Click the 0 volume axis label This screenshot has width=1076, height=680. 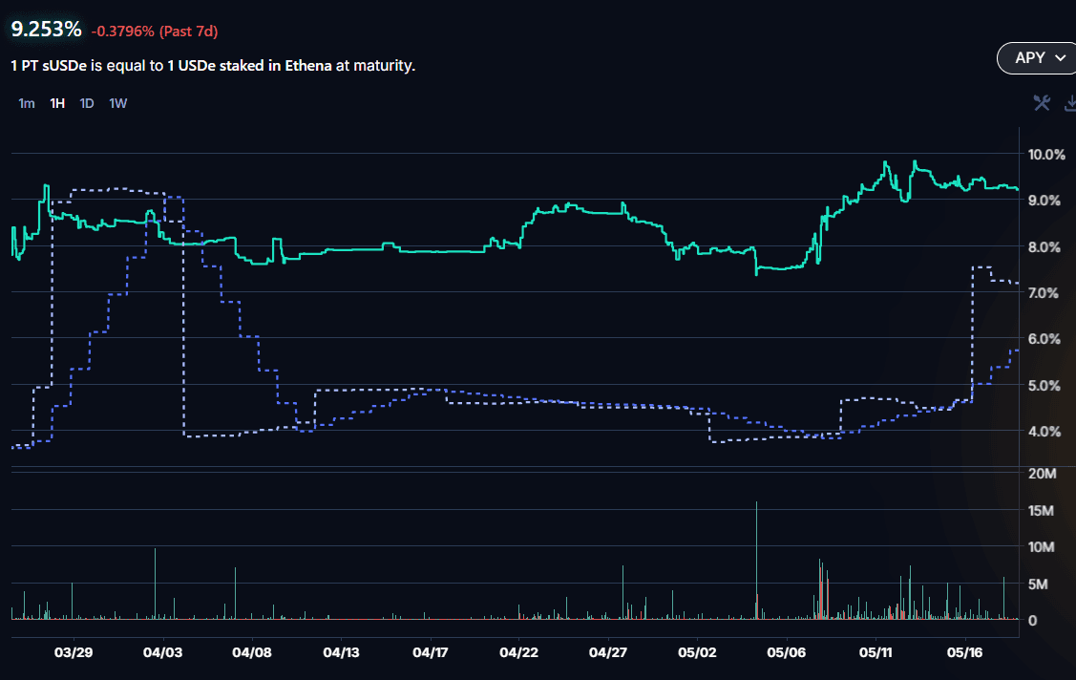[x=1032, y=620]
